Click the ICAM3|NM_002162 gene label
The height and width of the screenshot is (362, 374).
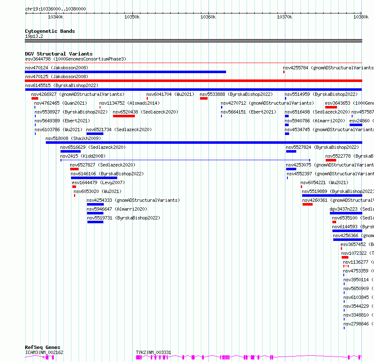pos(45,352)
